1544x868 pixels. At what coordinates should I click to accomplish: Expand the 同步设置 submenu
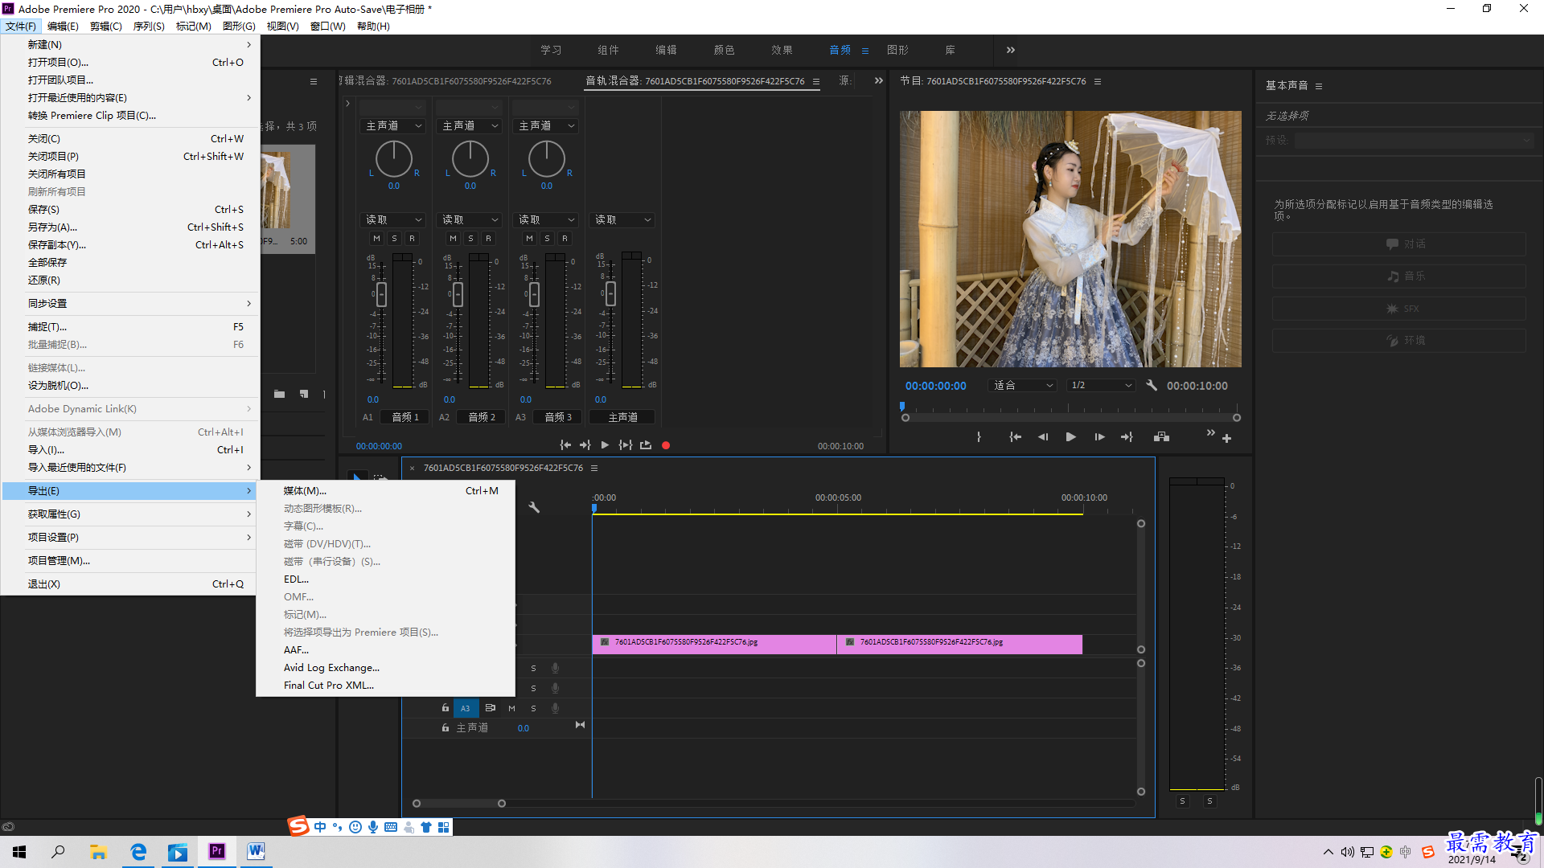(130, 304)
